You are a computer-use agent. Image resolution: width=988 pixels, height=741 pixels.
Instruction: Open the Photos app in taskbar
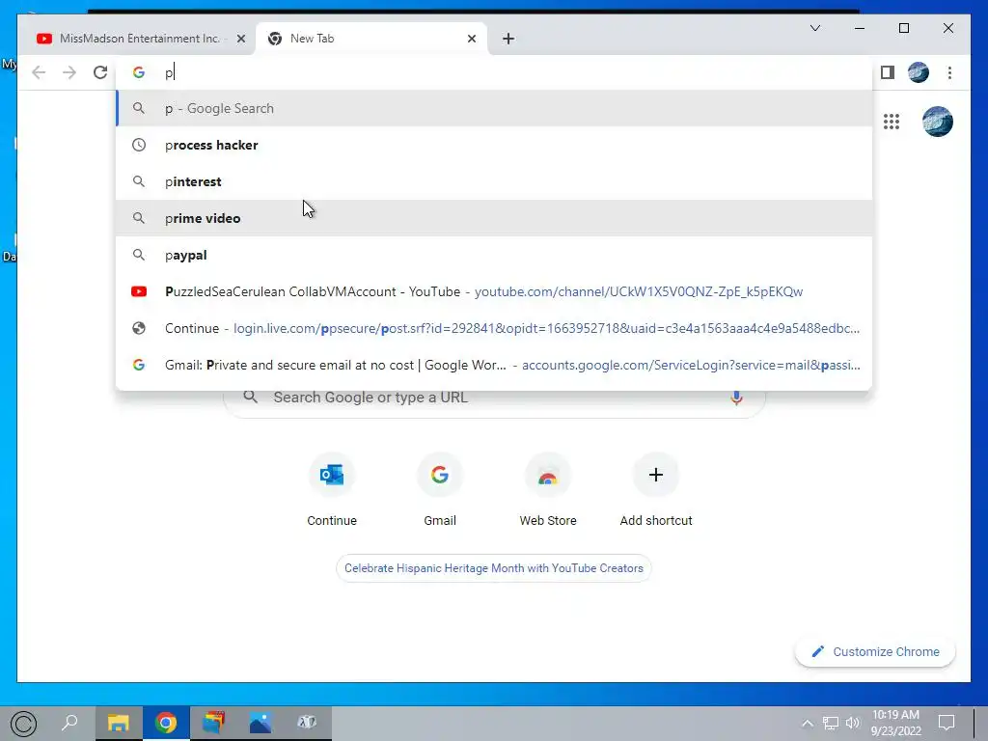(261, 723)
